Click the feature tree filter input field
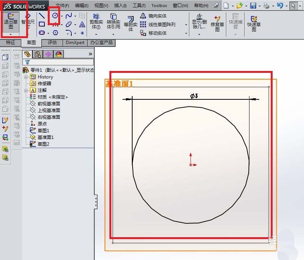Screen dimensions: 304x260 [58, 62]
